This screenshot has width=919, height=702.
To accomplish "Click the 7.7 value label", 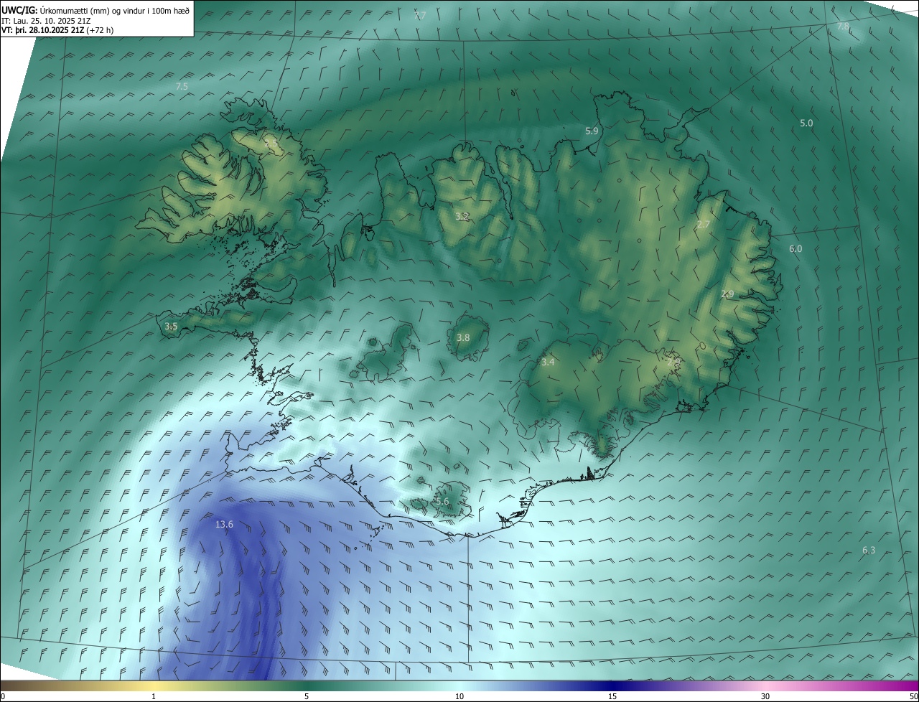I will coord(420,16).
